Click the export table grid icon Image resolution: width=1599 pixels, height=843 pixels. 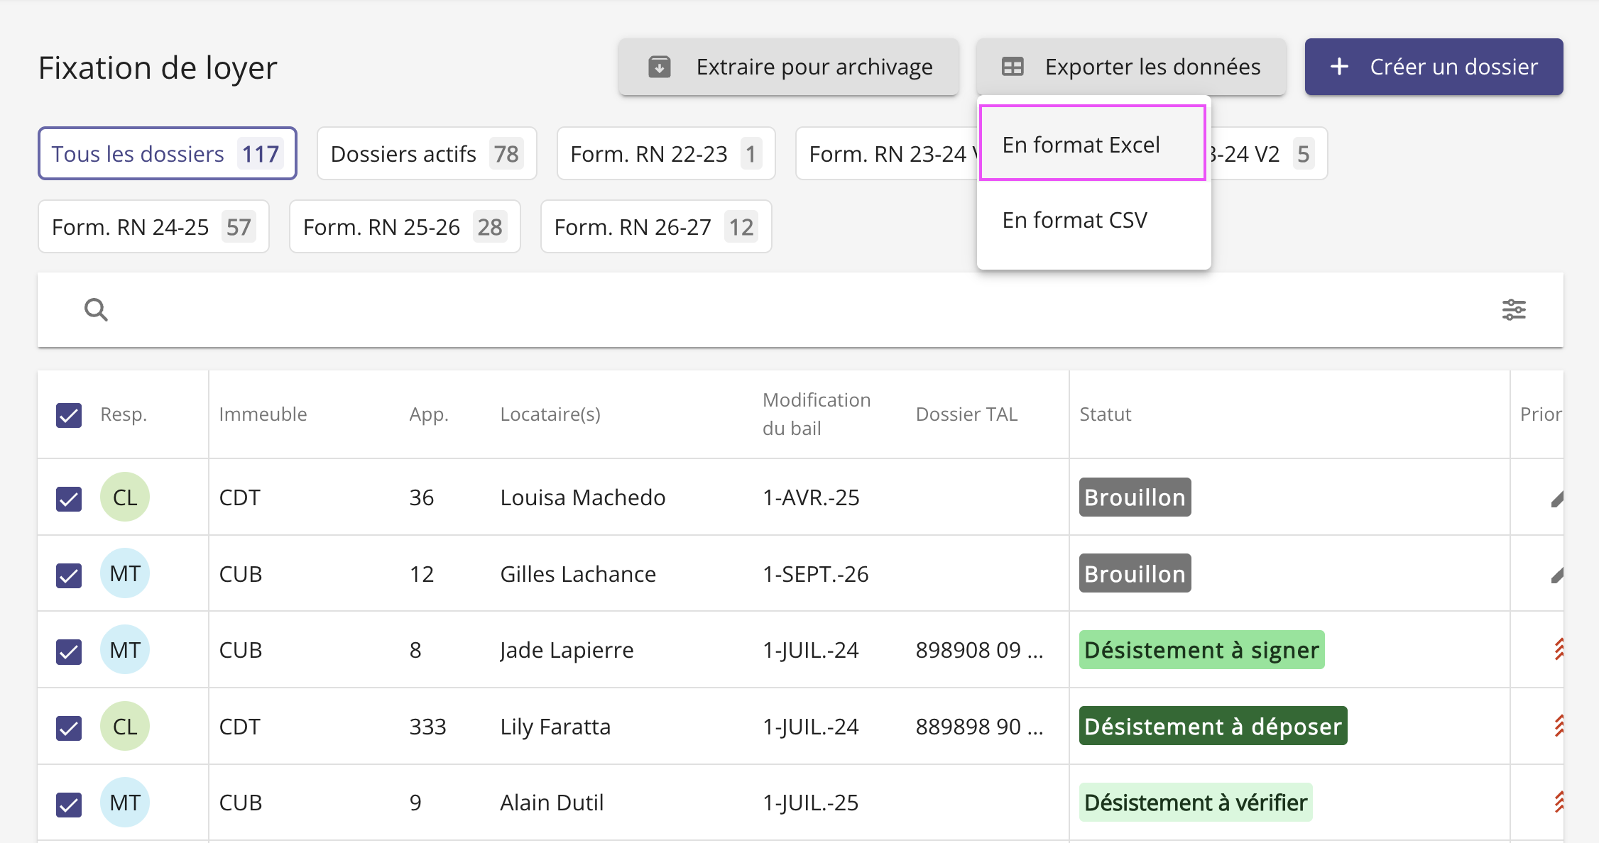click(1012, 67)
